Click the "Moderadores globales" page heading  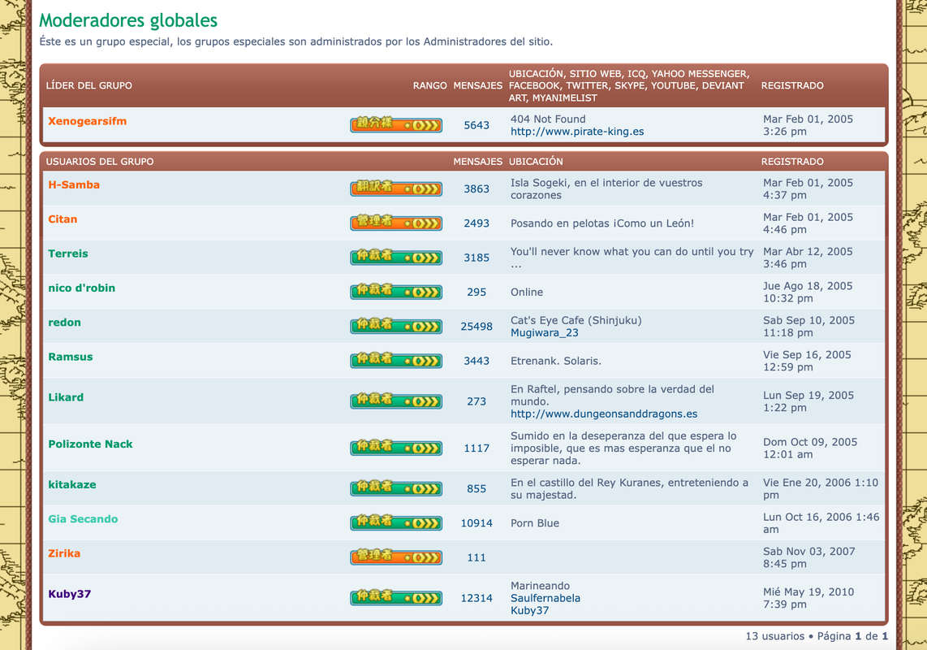point(128,21)
